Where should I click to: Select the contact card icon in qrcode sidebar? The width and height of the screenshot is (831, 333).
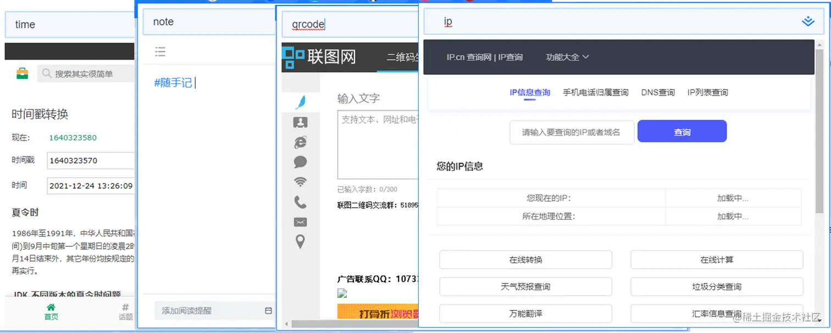300,122
